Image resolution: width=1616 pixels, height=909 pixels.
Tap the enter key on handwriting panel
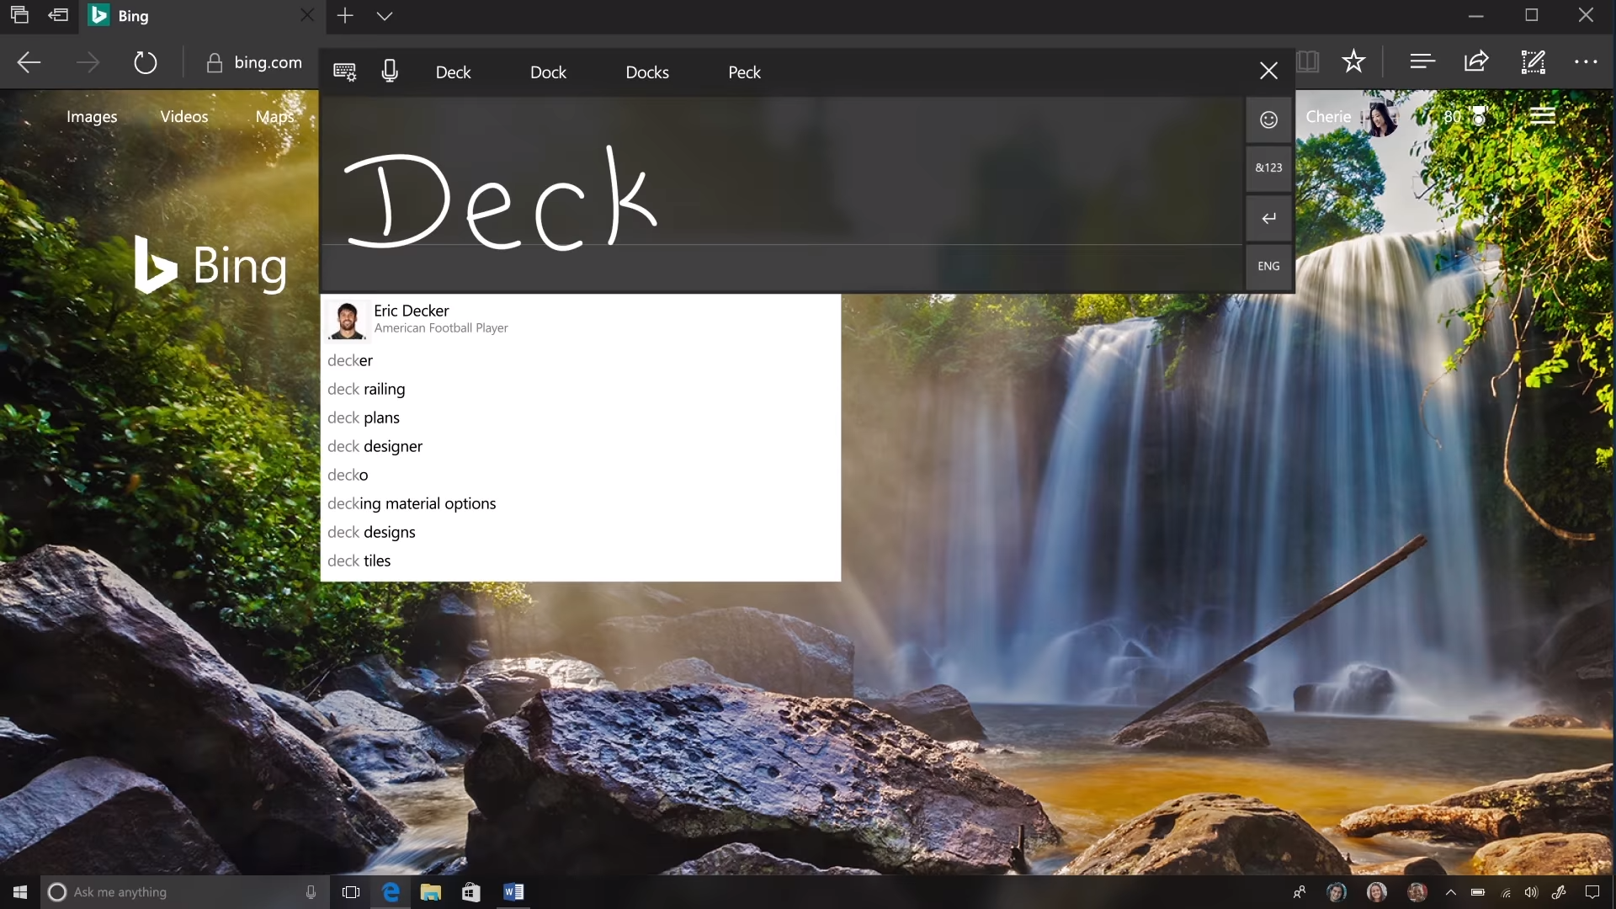(1268, 218)
